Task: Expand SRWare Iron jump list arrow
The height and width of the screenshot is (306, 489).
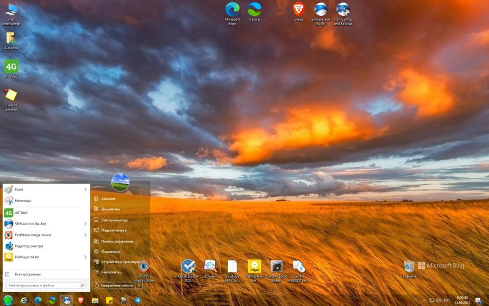Action: (86, 224)
